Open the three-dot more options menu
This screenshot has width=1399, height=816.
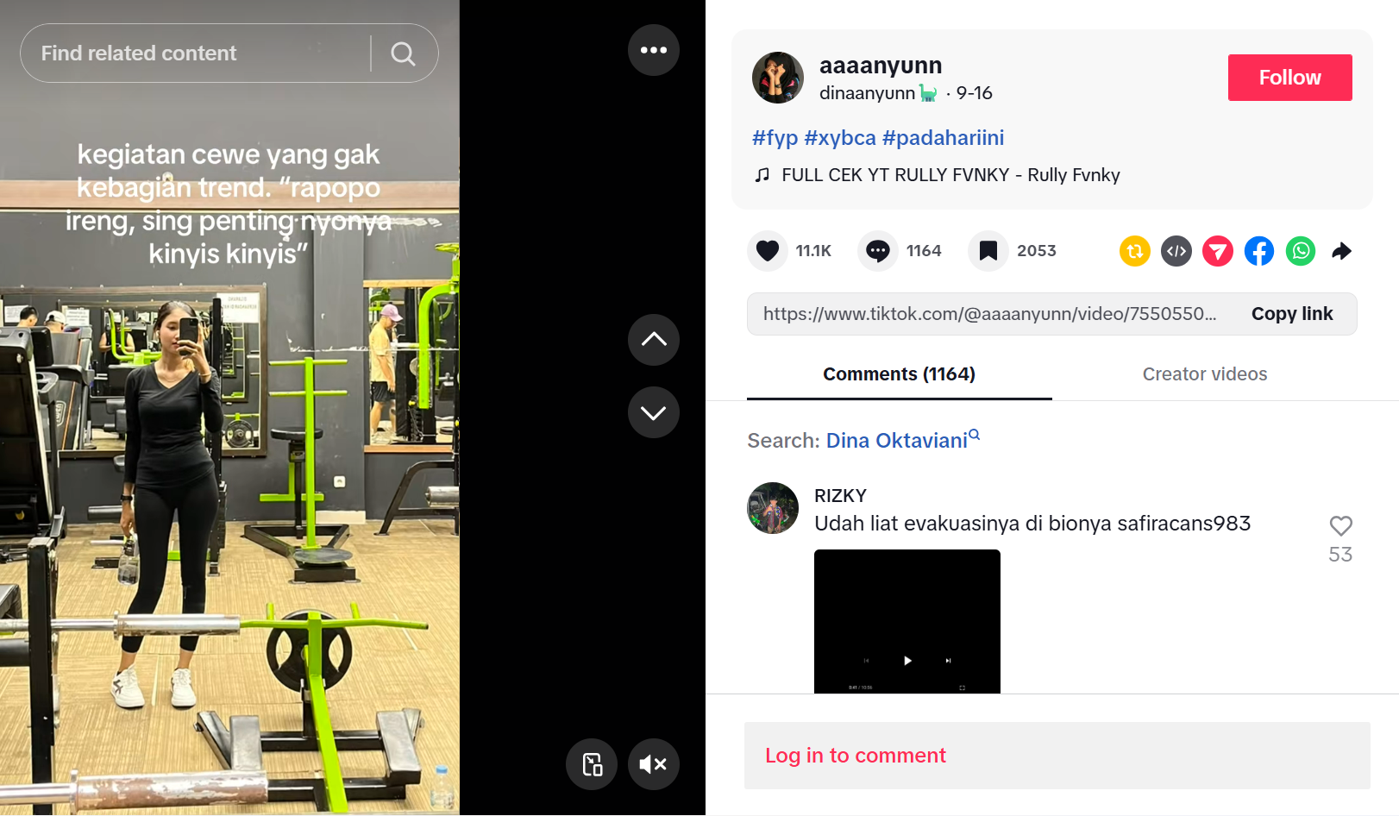click(654, 50)
